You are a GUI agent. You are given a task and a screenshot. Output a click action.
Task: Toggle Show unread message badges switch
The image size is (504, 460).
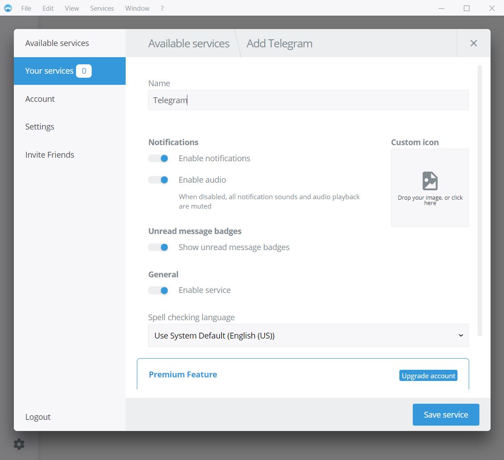click(158, 247)
